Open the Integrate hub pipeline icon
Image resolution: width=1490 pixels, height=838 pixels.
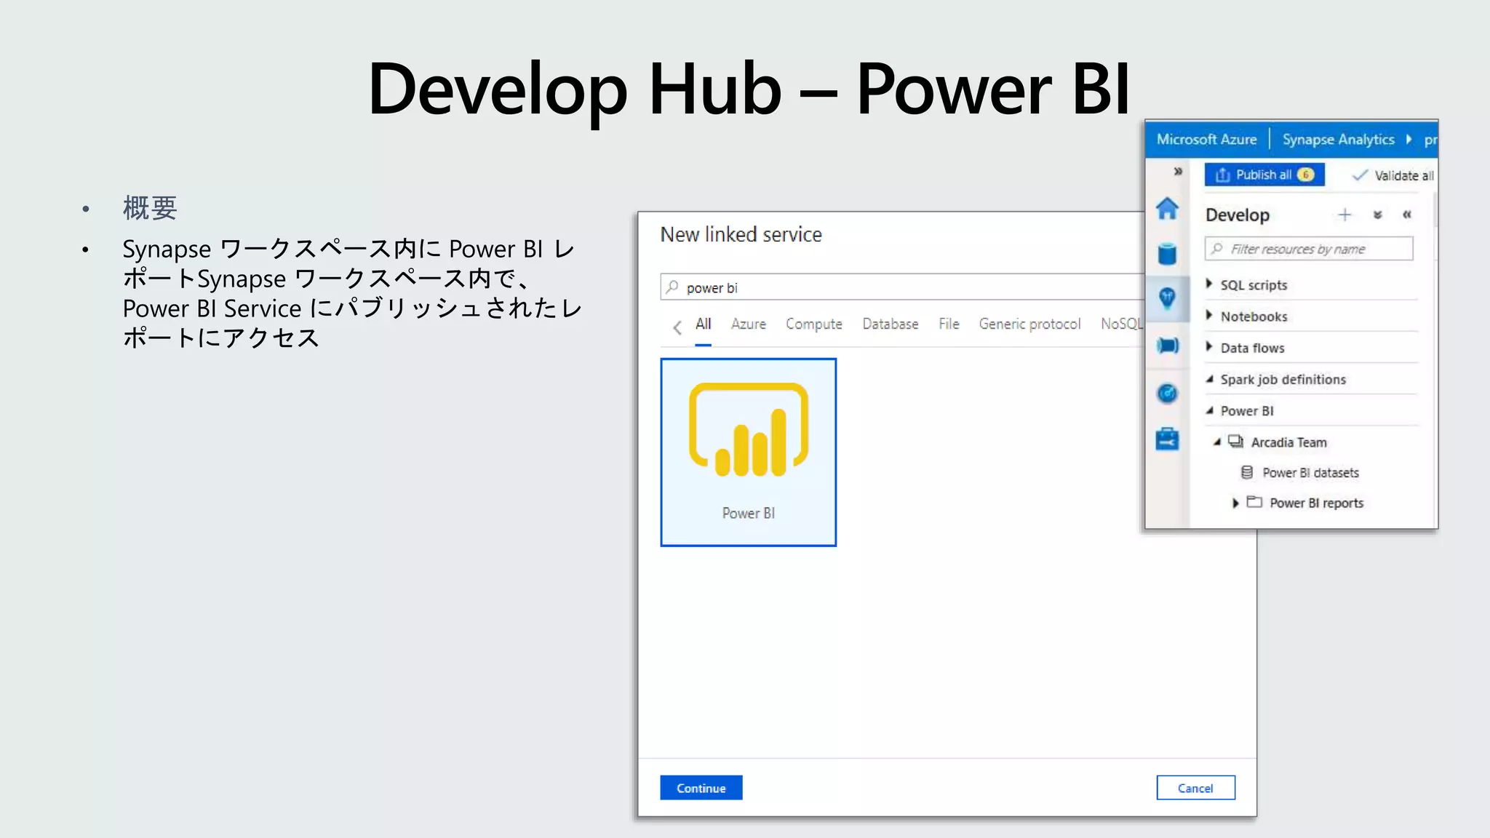point(1167,346)
